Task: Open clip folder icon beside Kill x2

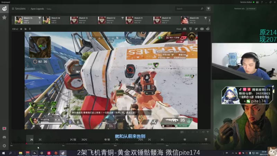Action: [25, 29]
